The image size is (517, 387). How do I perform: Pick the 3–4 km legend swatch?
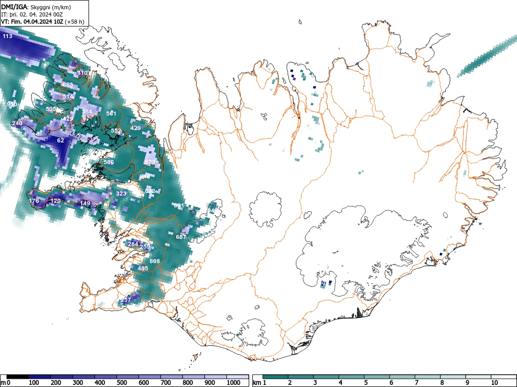[326, 377]
